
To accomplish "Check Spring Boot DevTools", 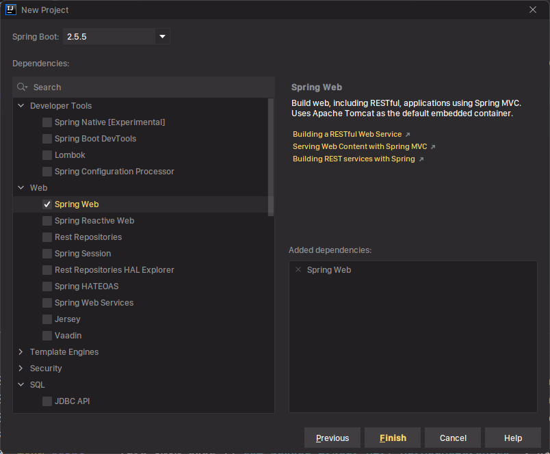I will [47, 139].
